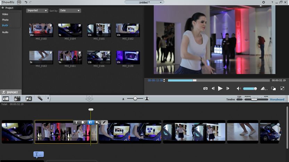Switch to Timeline view
The height and width of the screenshot is (162, 289).
(231, 99)
